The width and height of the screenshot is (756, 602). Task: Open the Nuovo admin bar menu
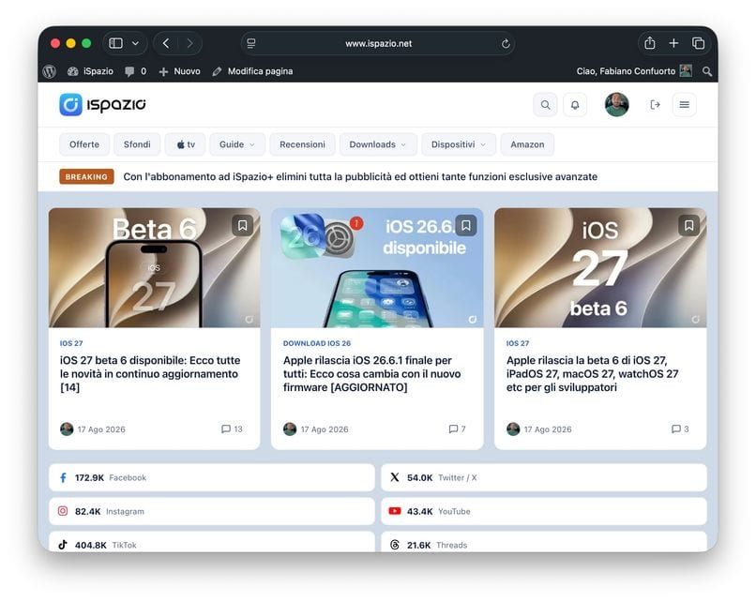[179, 71]
